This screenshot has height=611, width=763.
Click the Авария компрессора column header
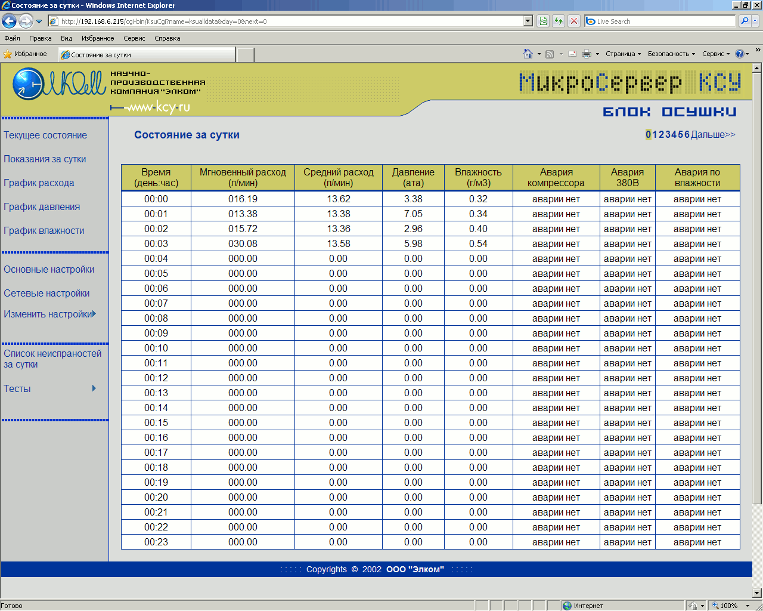(556, 178)
